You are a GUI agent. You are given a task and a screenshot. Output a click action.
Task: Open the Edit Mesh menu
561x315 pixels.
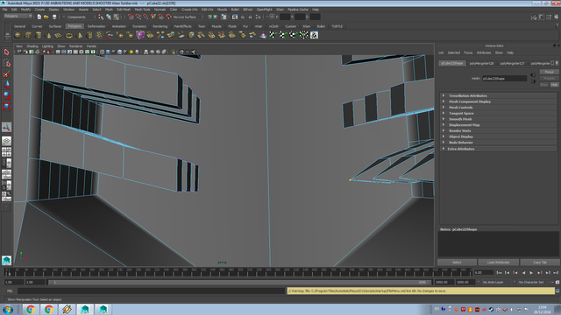coord(124,10)
